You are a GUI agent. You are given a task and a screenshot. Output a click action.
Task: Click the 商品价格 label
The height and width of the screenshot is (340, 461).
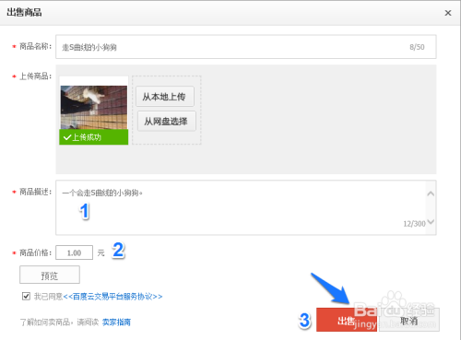(35, 252)
